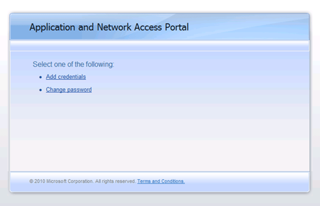Click the word "Portal" in the title
Screen dimensions: 320x206
[177, 27]
